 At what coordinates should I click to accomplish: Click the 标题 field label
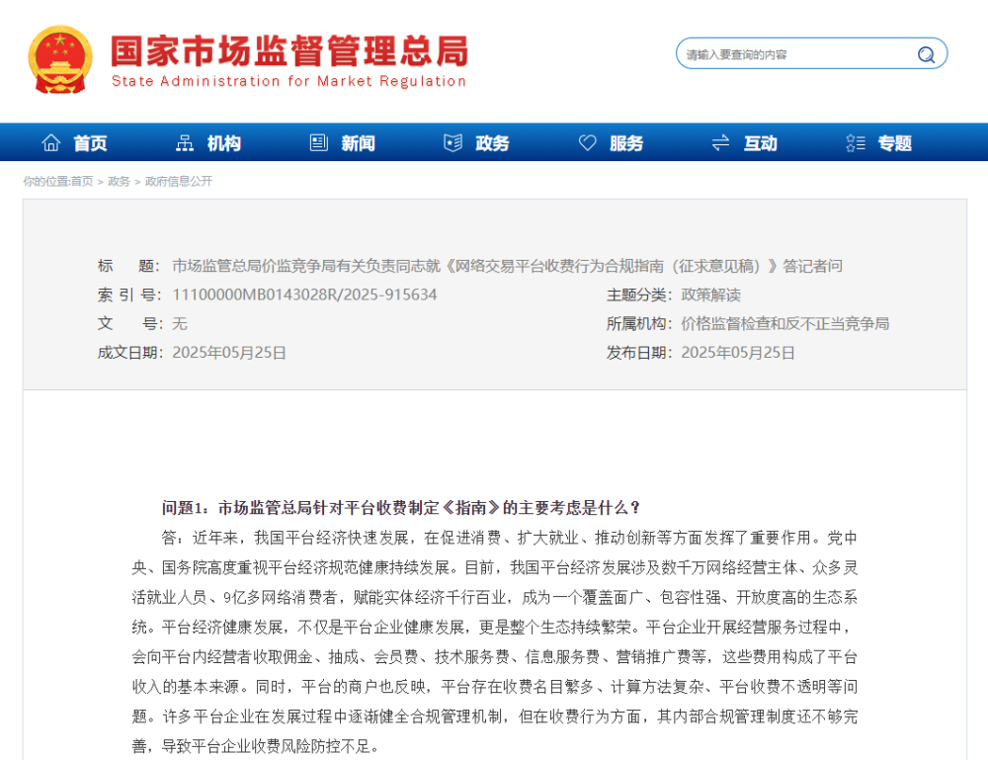click(129, 266)
